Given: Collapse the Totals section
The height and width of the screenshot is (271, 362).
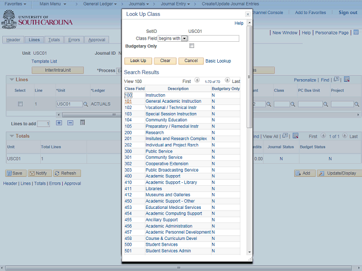Looking at the screenshot, I should click(11, 136).
